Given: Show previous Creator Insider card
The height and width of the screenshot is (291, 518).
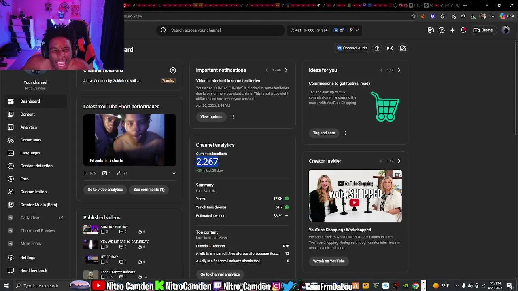Looking at the screenshot, I should click(381, 161).
